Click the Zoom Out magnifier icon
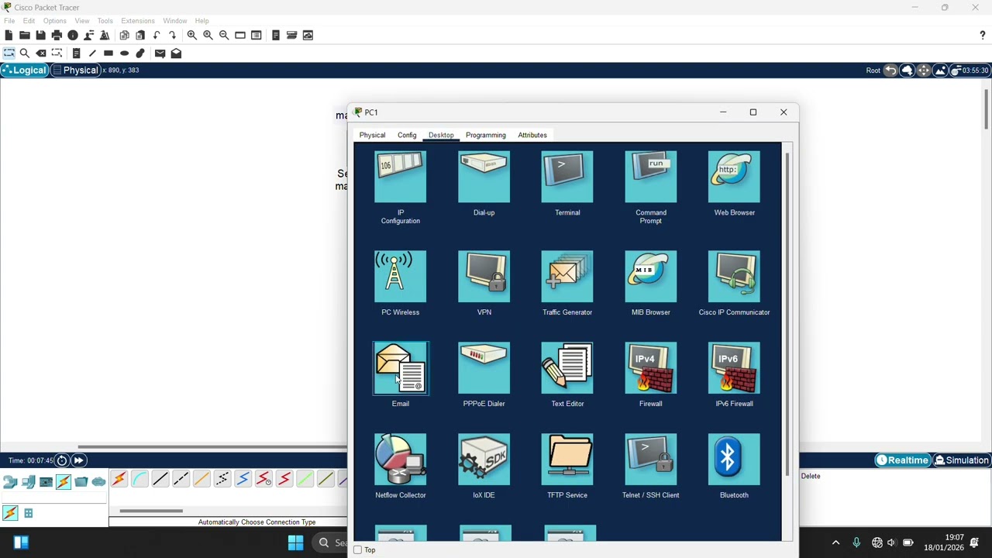 pyautogui.click(x=224, y=35)
